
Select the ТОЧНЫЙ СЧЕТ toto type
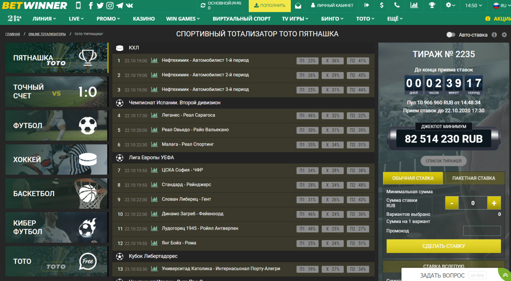click(x=57, y=91)
